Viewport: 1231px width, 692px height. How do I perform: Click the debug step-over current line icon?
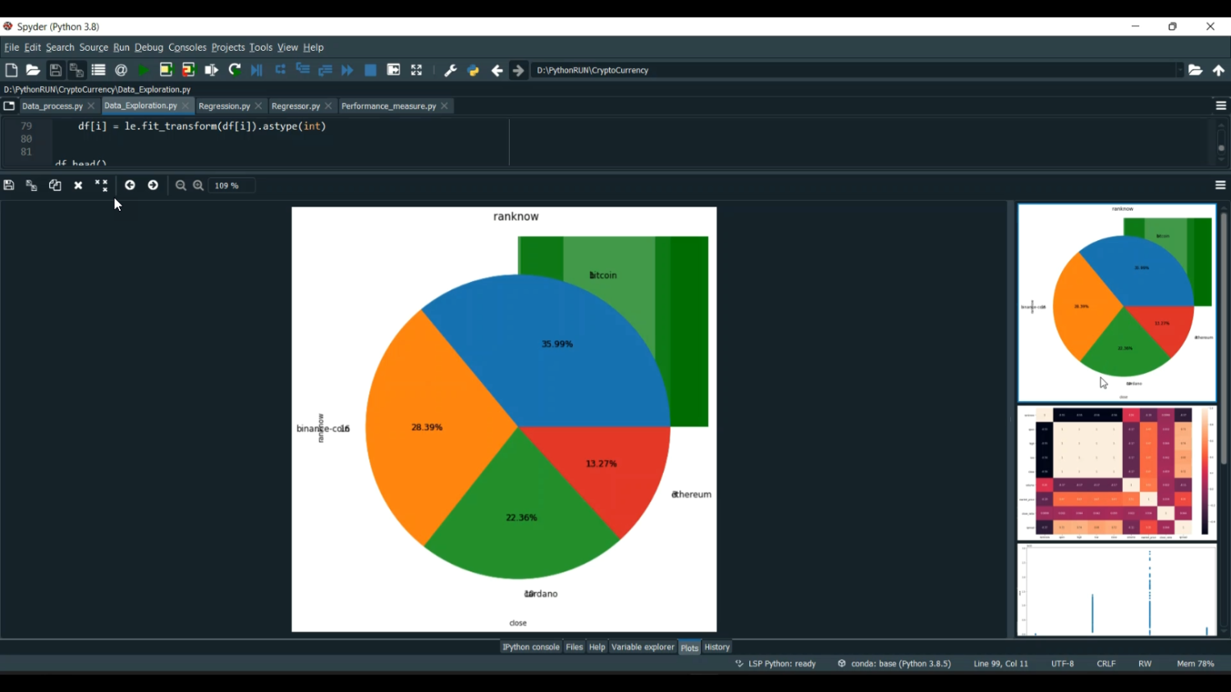point(281,71)
